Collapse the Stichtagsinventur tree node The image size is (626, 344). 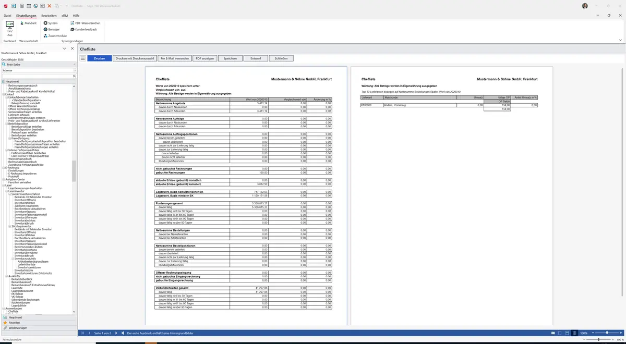pos(9,226)
